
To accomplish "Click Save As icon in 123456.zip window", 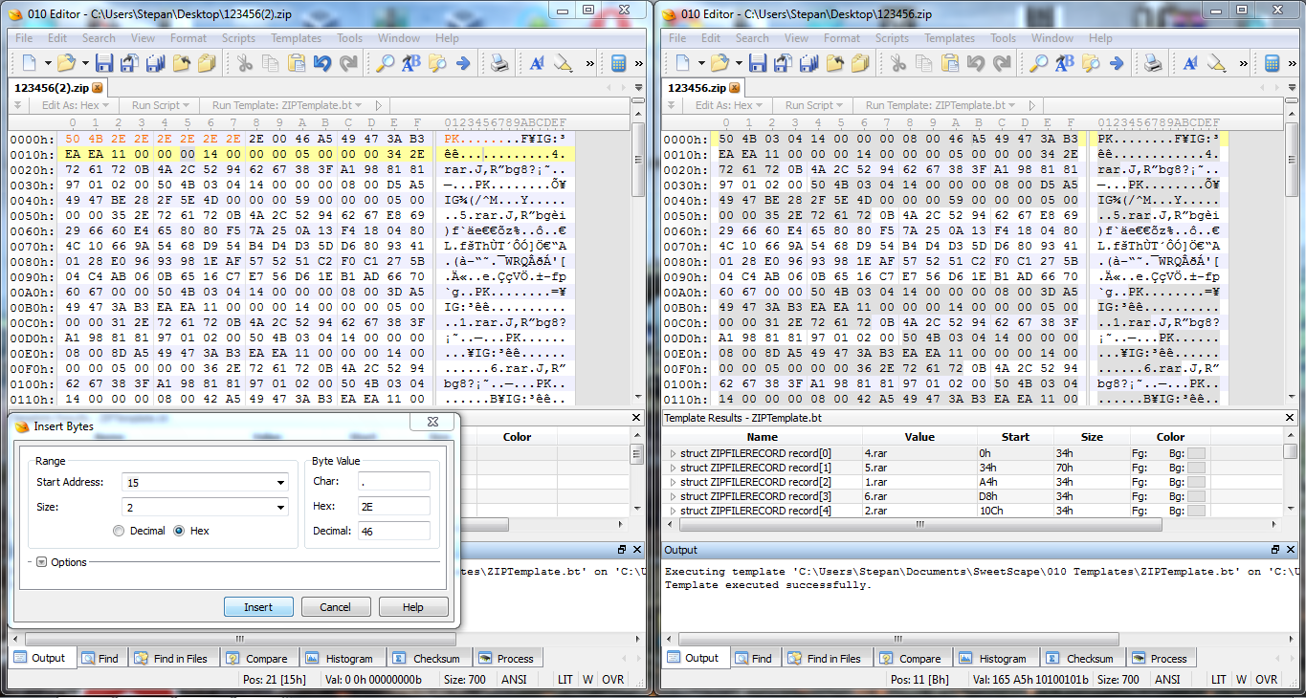I will 783,64.
